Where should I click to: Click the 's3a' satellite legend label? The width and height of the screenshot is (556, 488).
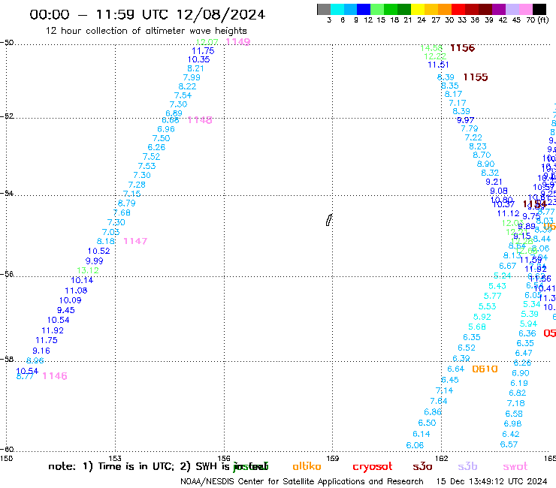422,466
